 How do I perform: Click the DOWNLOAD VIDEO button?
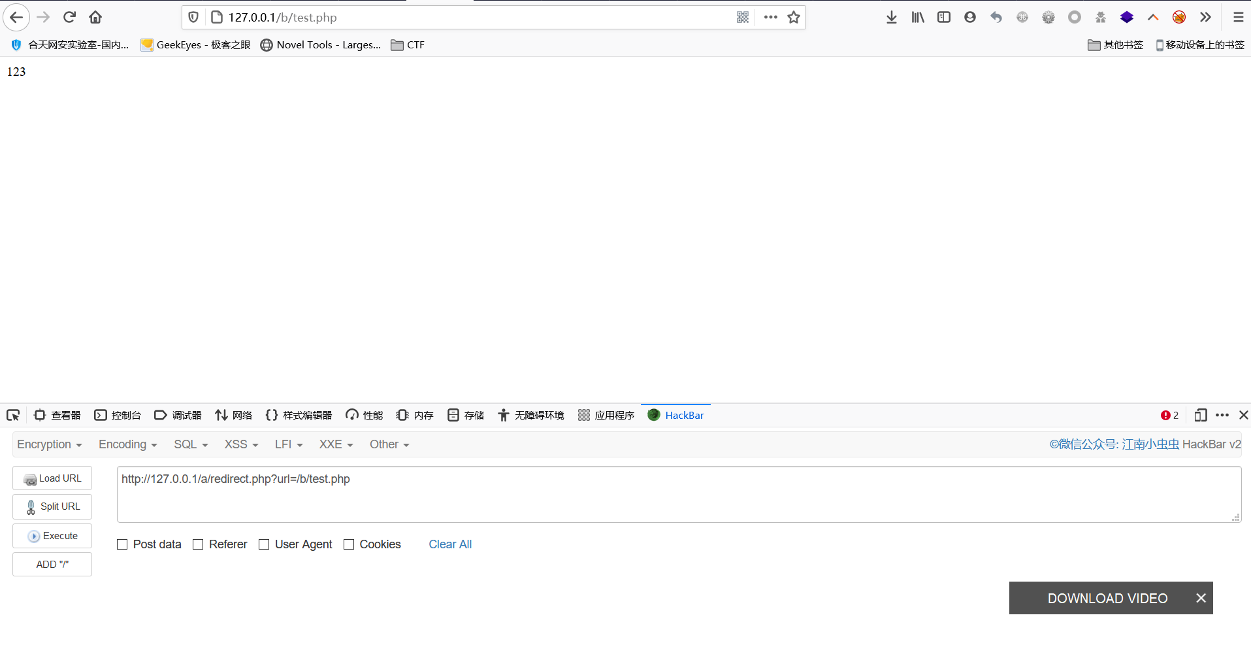(1107, 598)
